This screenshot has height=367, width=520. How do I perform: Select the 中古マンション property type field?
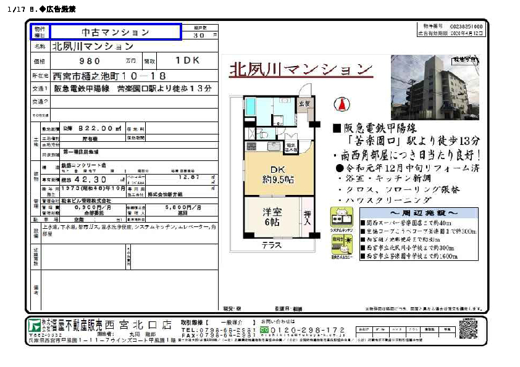coord(115,32)
